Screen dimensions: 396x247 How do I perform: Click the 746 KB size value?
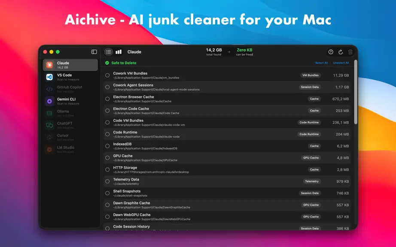coord(342,193)
